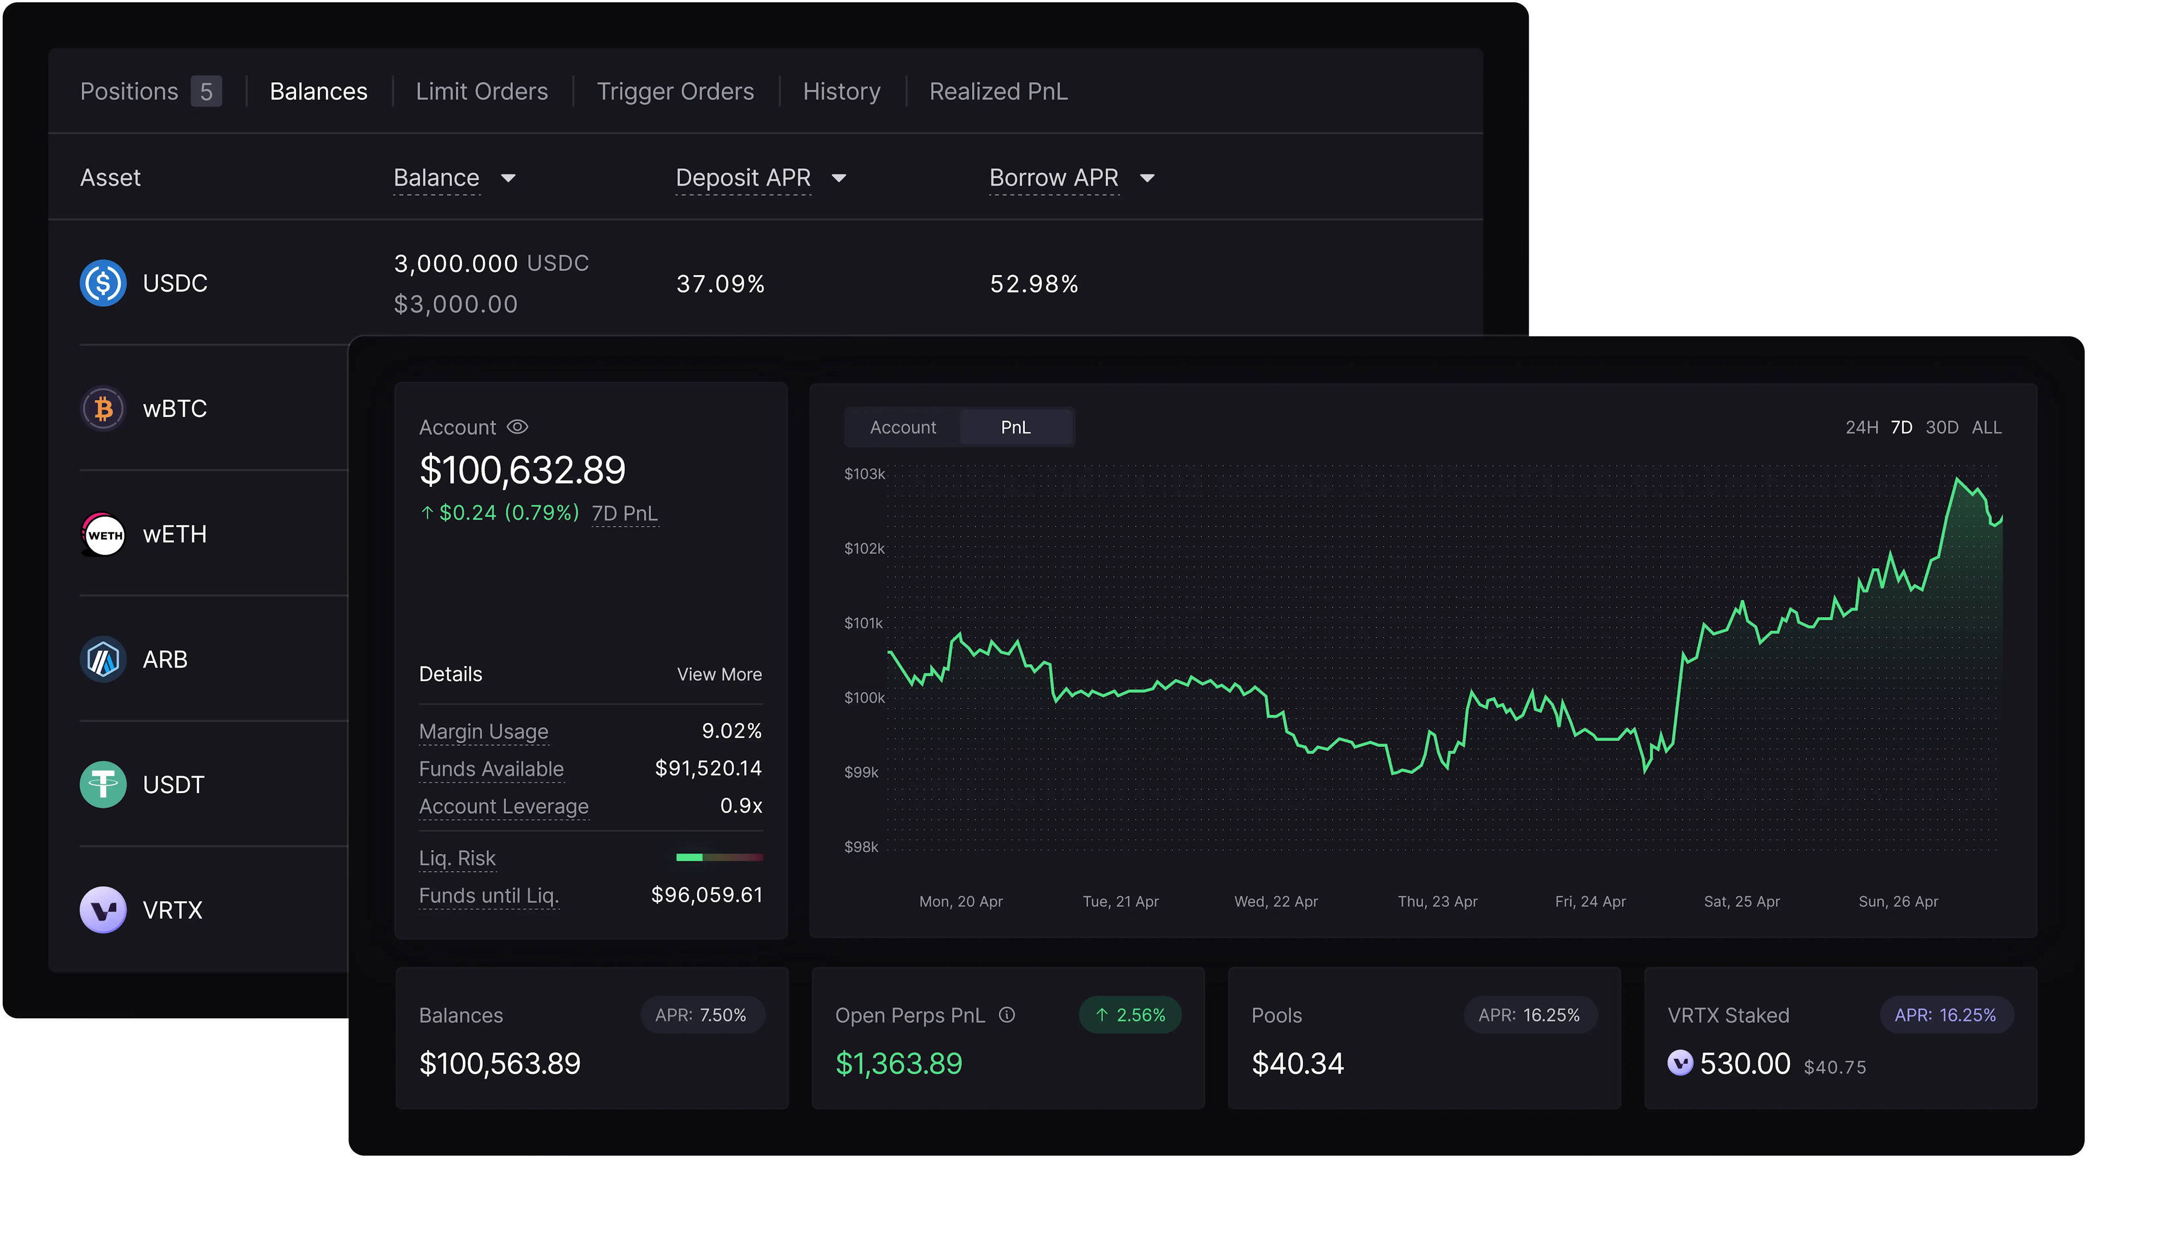Click the USDC coin icon
2183x1242 pixels.
(102, 282)
